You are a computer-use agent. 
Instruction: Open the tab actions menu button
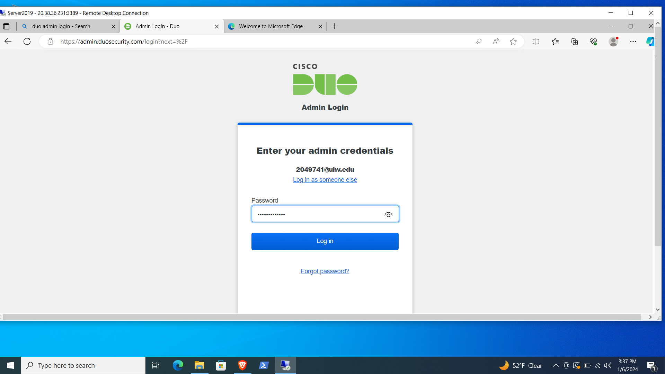tap(6, 26)
